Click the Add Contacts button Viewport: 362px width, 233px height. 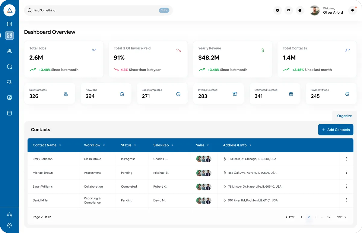point(335,130)
